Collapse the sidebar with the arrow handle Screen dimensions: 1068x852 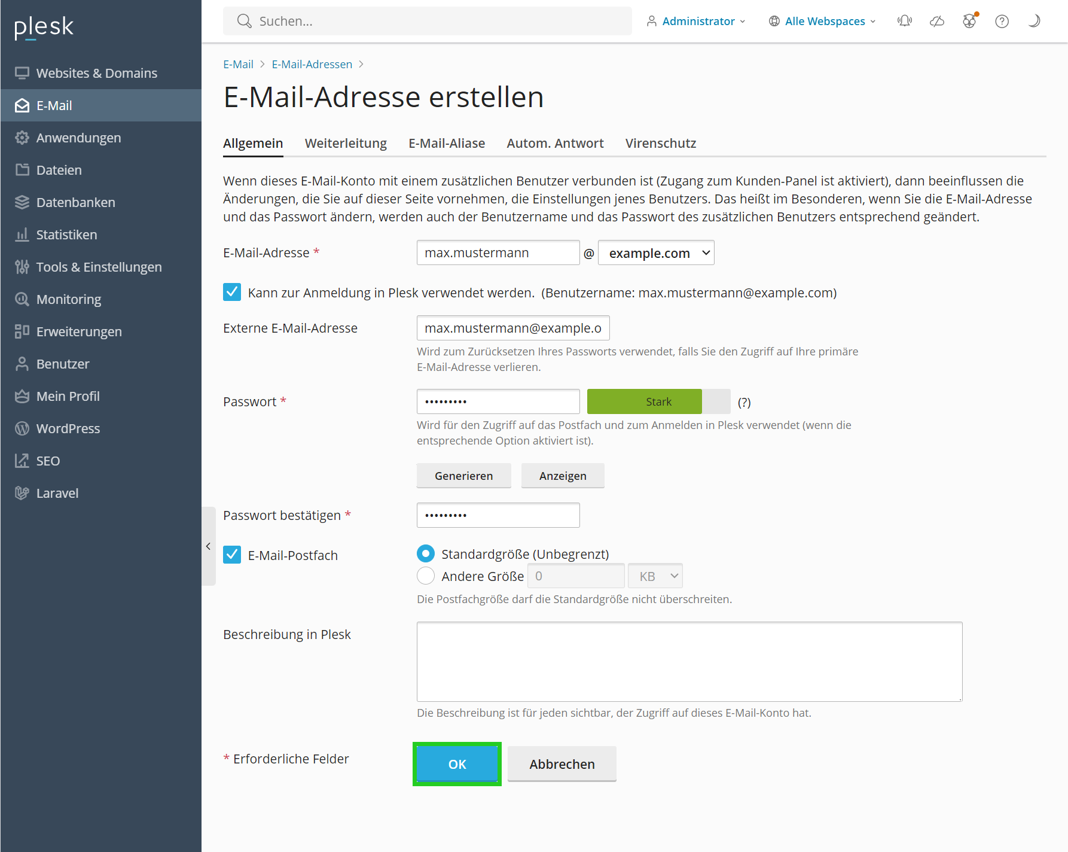pyautogui.click(x=208, y=546)
